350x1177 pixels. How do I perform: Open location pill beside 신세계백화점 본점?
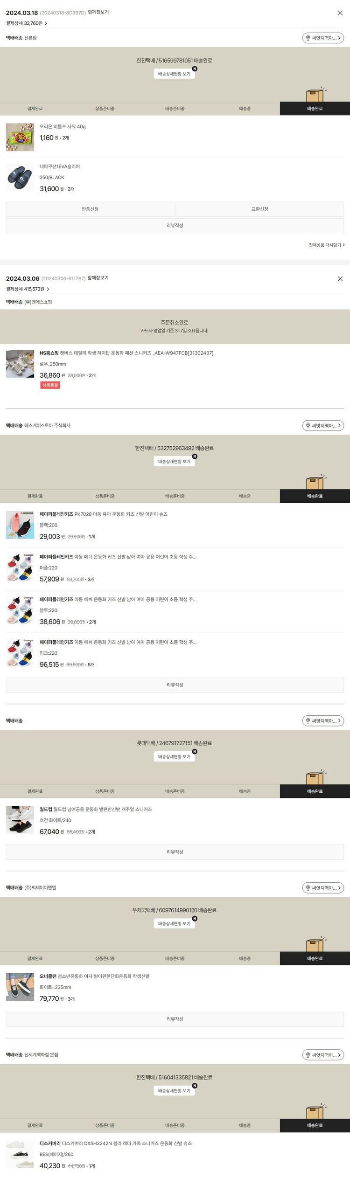323,1055
